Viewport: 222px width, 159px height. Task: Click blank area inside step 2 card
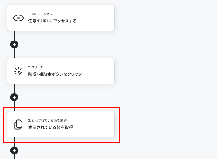point(98,71)
